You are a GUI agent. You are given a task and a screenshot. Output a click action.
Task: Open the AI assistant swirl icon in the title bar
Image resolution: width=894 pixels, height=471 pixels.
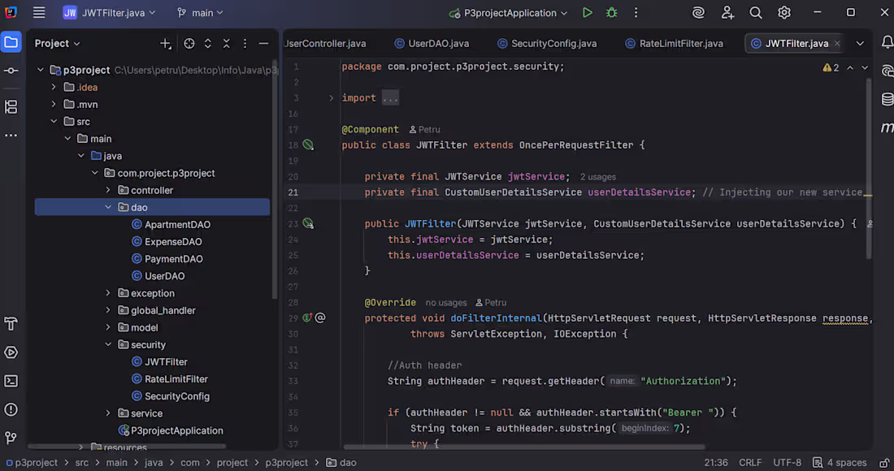698,12
